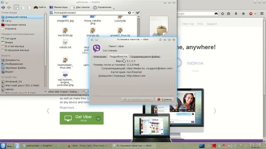Click Viber logo in installer dialog
Viewport: 266px width, 149px height.
point(96,48)
